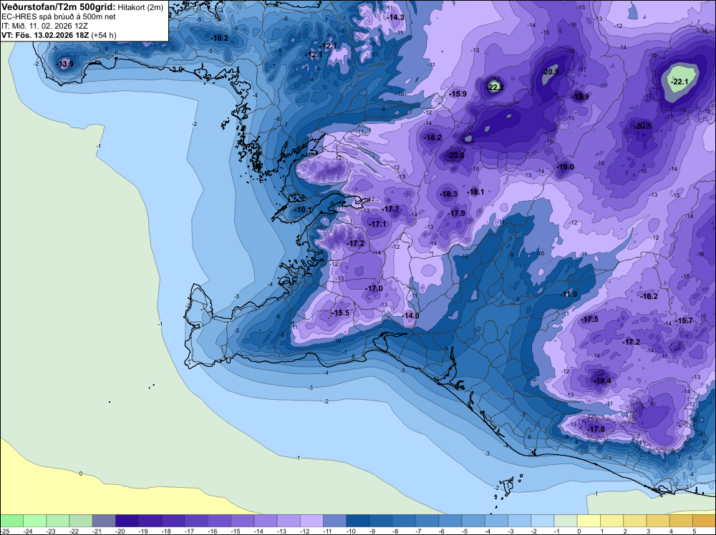Click the -15.7 temperature label
This screenshot has height=535, width=716.
tap(684, 320)
